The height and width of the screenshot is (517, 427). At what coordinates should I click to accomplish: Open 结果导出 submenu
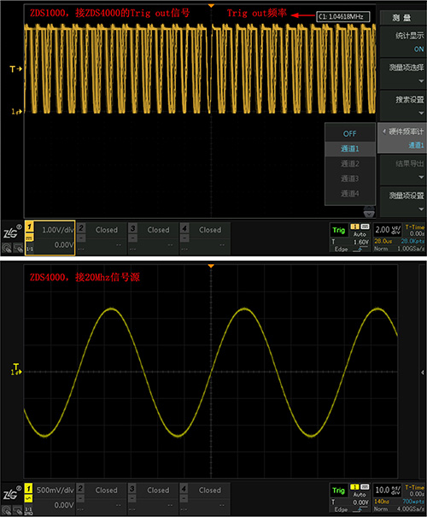(403, 170)
